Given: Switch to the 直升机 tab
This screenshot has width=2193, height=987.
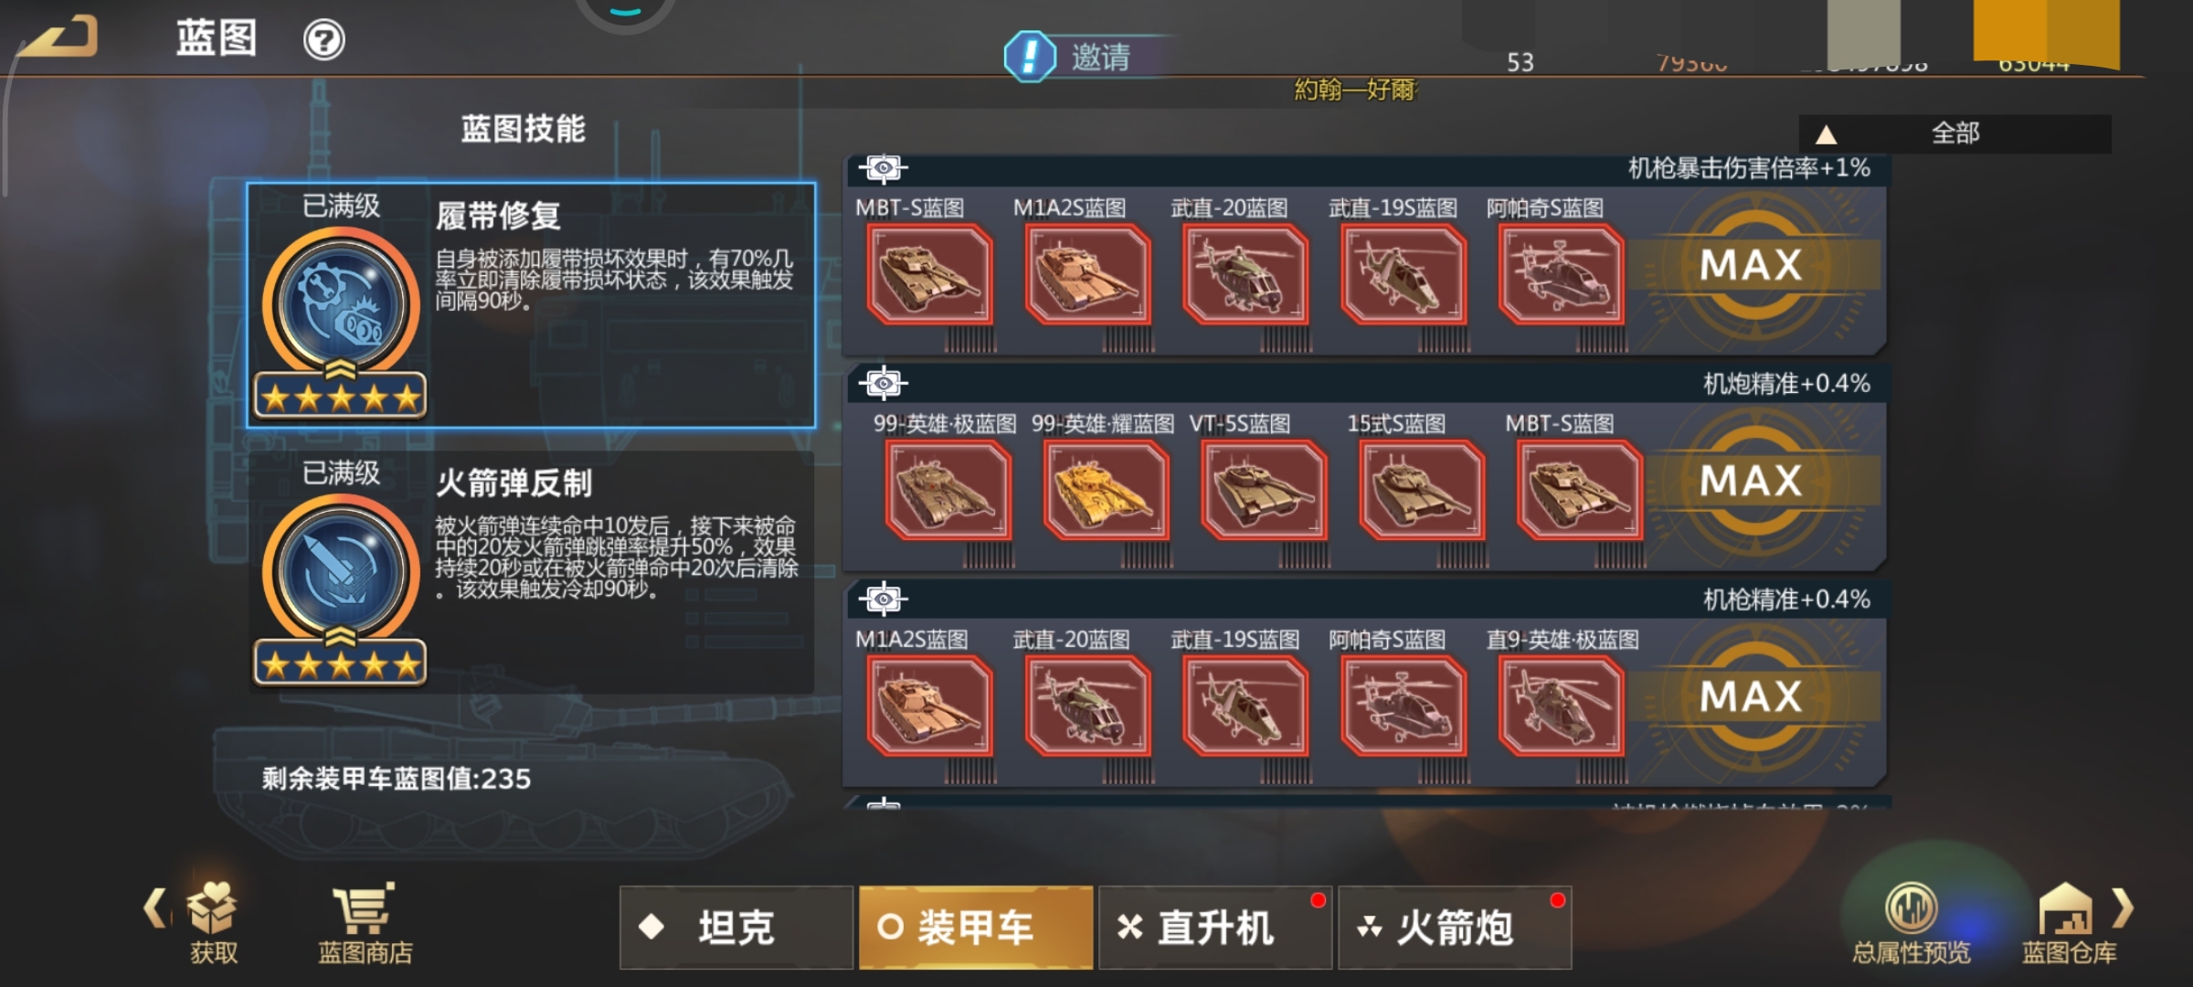Looking at the screenshot, I should [x=1215, y=928].
